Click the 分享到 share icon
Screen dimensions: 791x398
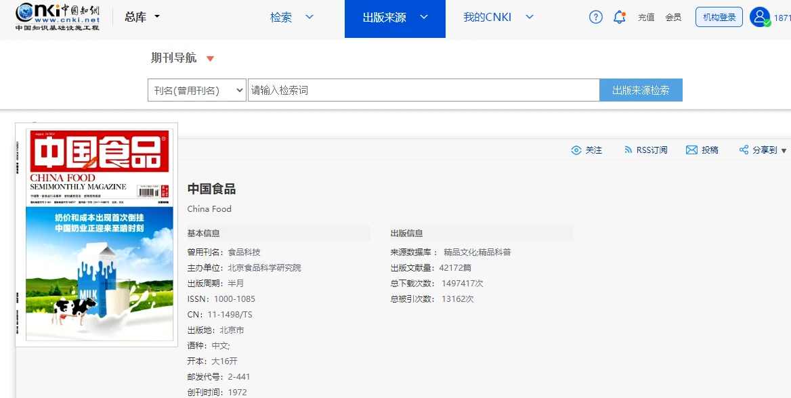coord(744,150)
